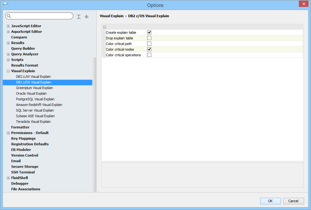The image size is (311, 210).
Task: Expand the Permissions - Default node
Action: (x=8, y=133)
